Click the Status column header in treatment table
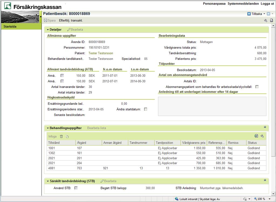Screen dimensions: 276x202 coord(256,143)
